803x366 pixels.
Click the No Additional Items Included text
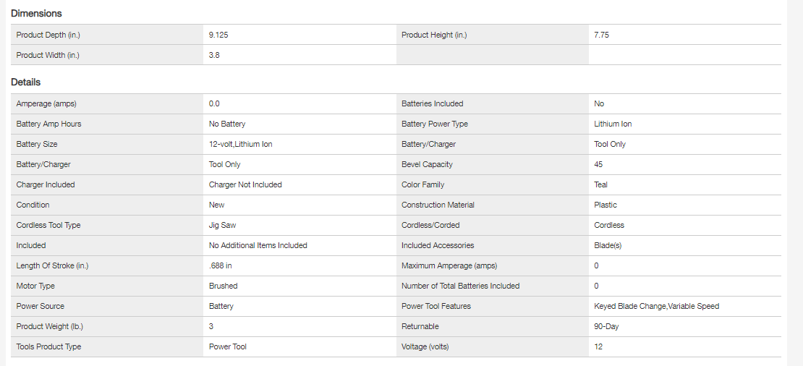pos(258,245)
